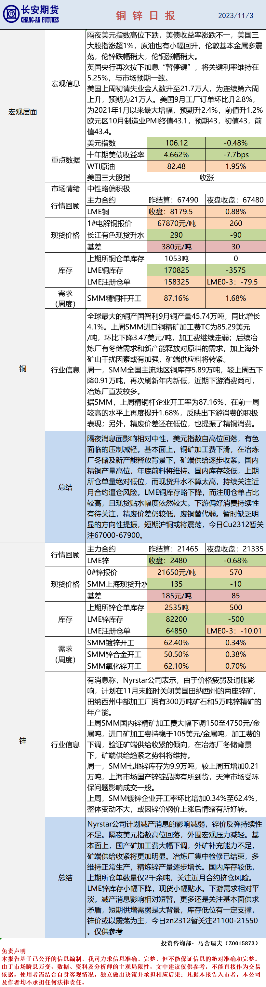Select the 570 zinc price change
The height and width of the screenshot is (987, 266).
[x=235, y=572]
